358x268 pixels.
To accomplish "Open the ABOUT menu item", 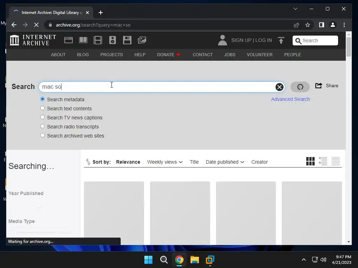I will pos(58,55).
